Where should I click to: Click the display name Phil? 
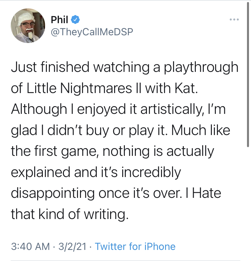click(x=59, y=19)
